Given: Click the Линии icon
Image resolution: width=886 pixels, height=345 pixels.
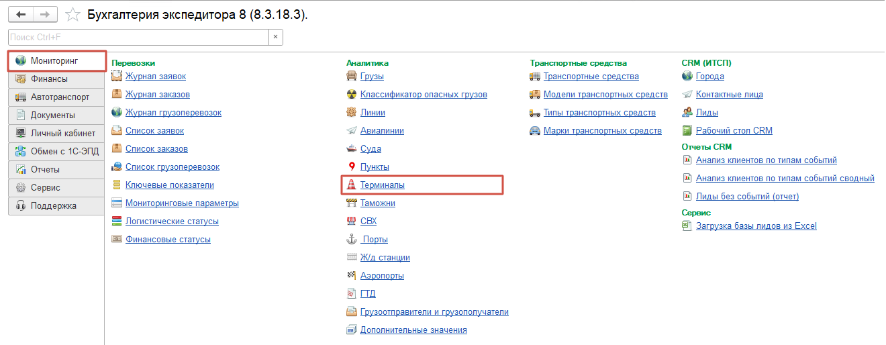Looking at the screenshot, I should tap(352, 112).
